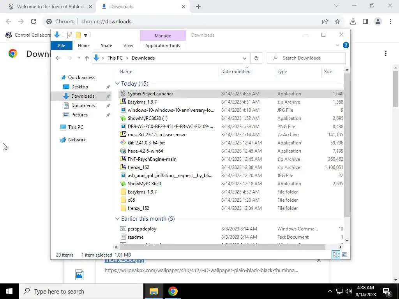Select Network in navigation pane

(x=77, y=140)
